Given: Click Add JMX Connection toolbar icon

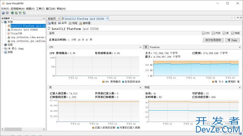Looking at the screenshot, I should 16,13.
